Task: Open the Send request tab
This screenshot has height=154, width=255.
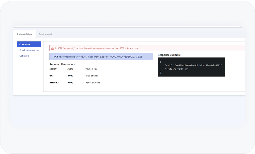Action: pyautogui.click(x=45, y=34)
